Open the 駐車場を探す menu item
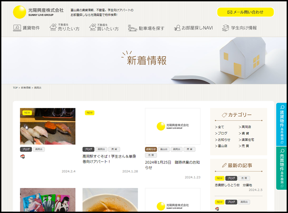The height and width of the screenshot is (213, 288). coord(146,28)
